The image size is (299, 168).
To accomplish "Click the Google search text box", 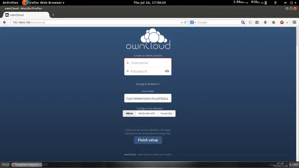I will tap(218, 22).
